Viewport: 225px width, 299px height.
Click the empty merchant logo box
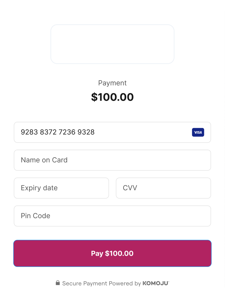(x=112, y=44)
